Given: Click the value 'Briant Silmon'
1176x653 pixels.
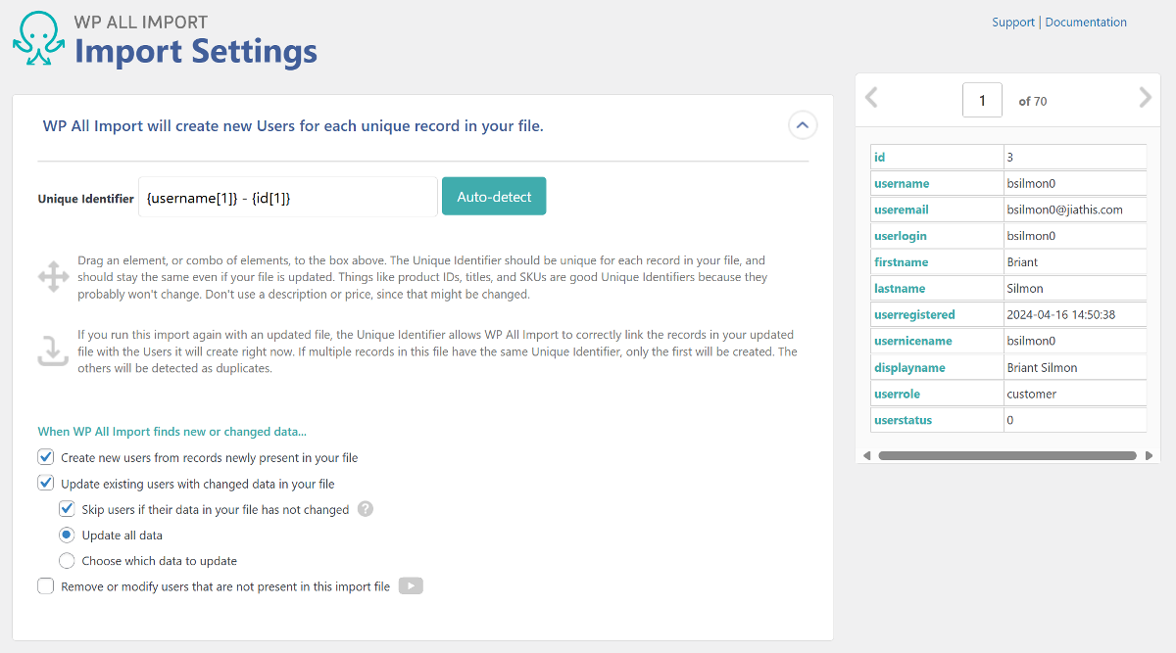Looking at the screenshot, I should click(1042, 368).
